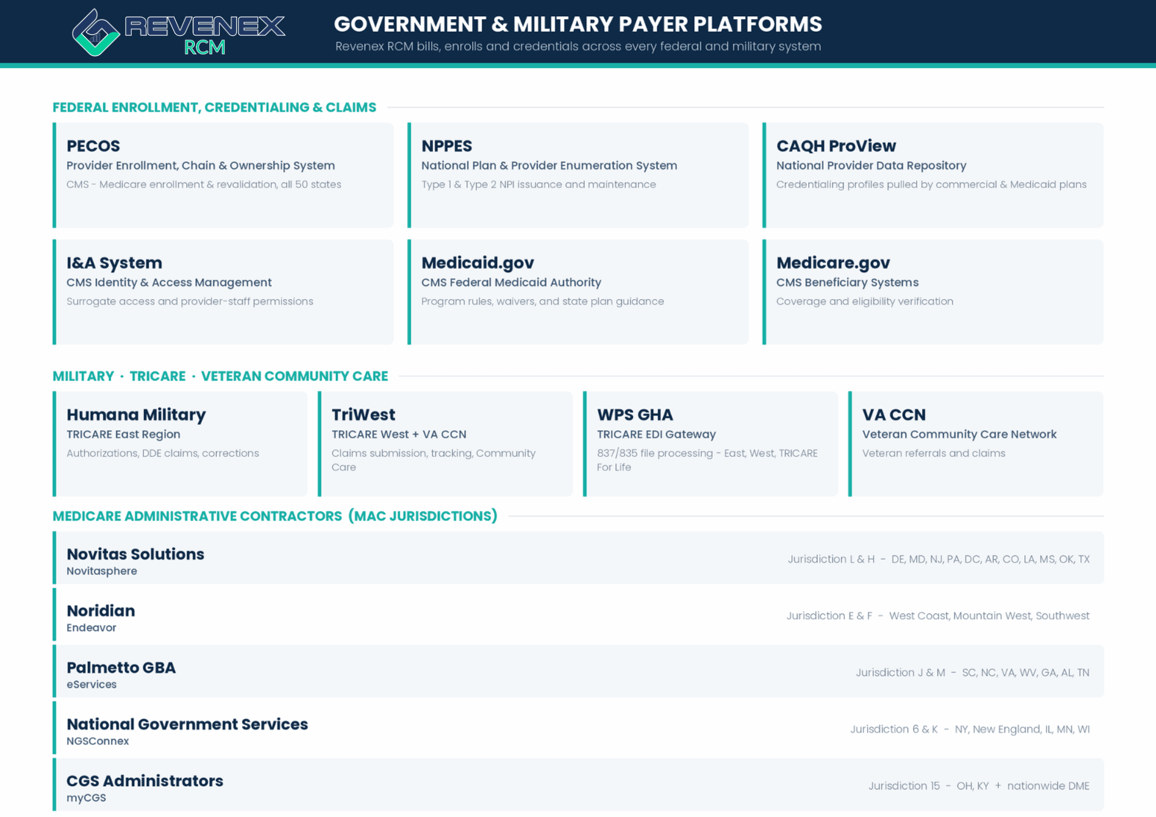
Task: Select 'Coverage and eligibility verification' text
Action: click(865, 302)
